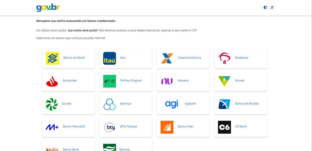This screenshot has height=151, width=312.
Task: Select the Banrisul hexagon logo
Action: [110, 104]
